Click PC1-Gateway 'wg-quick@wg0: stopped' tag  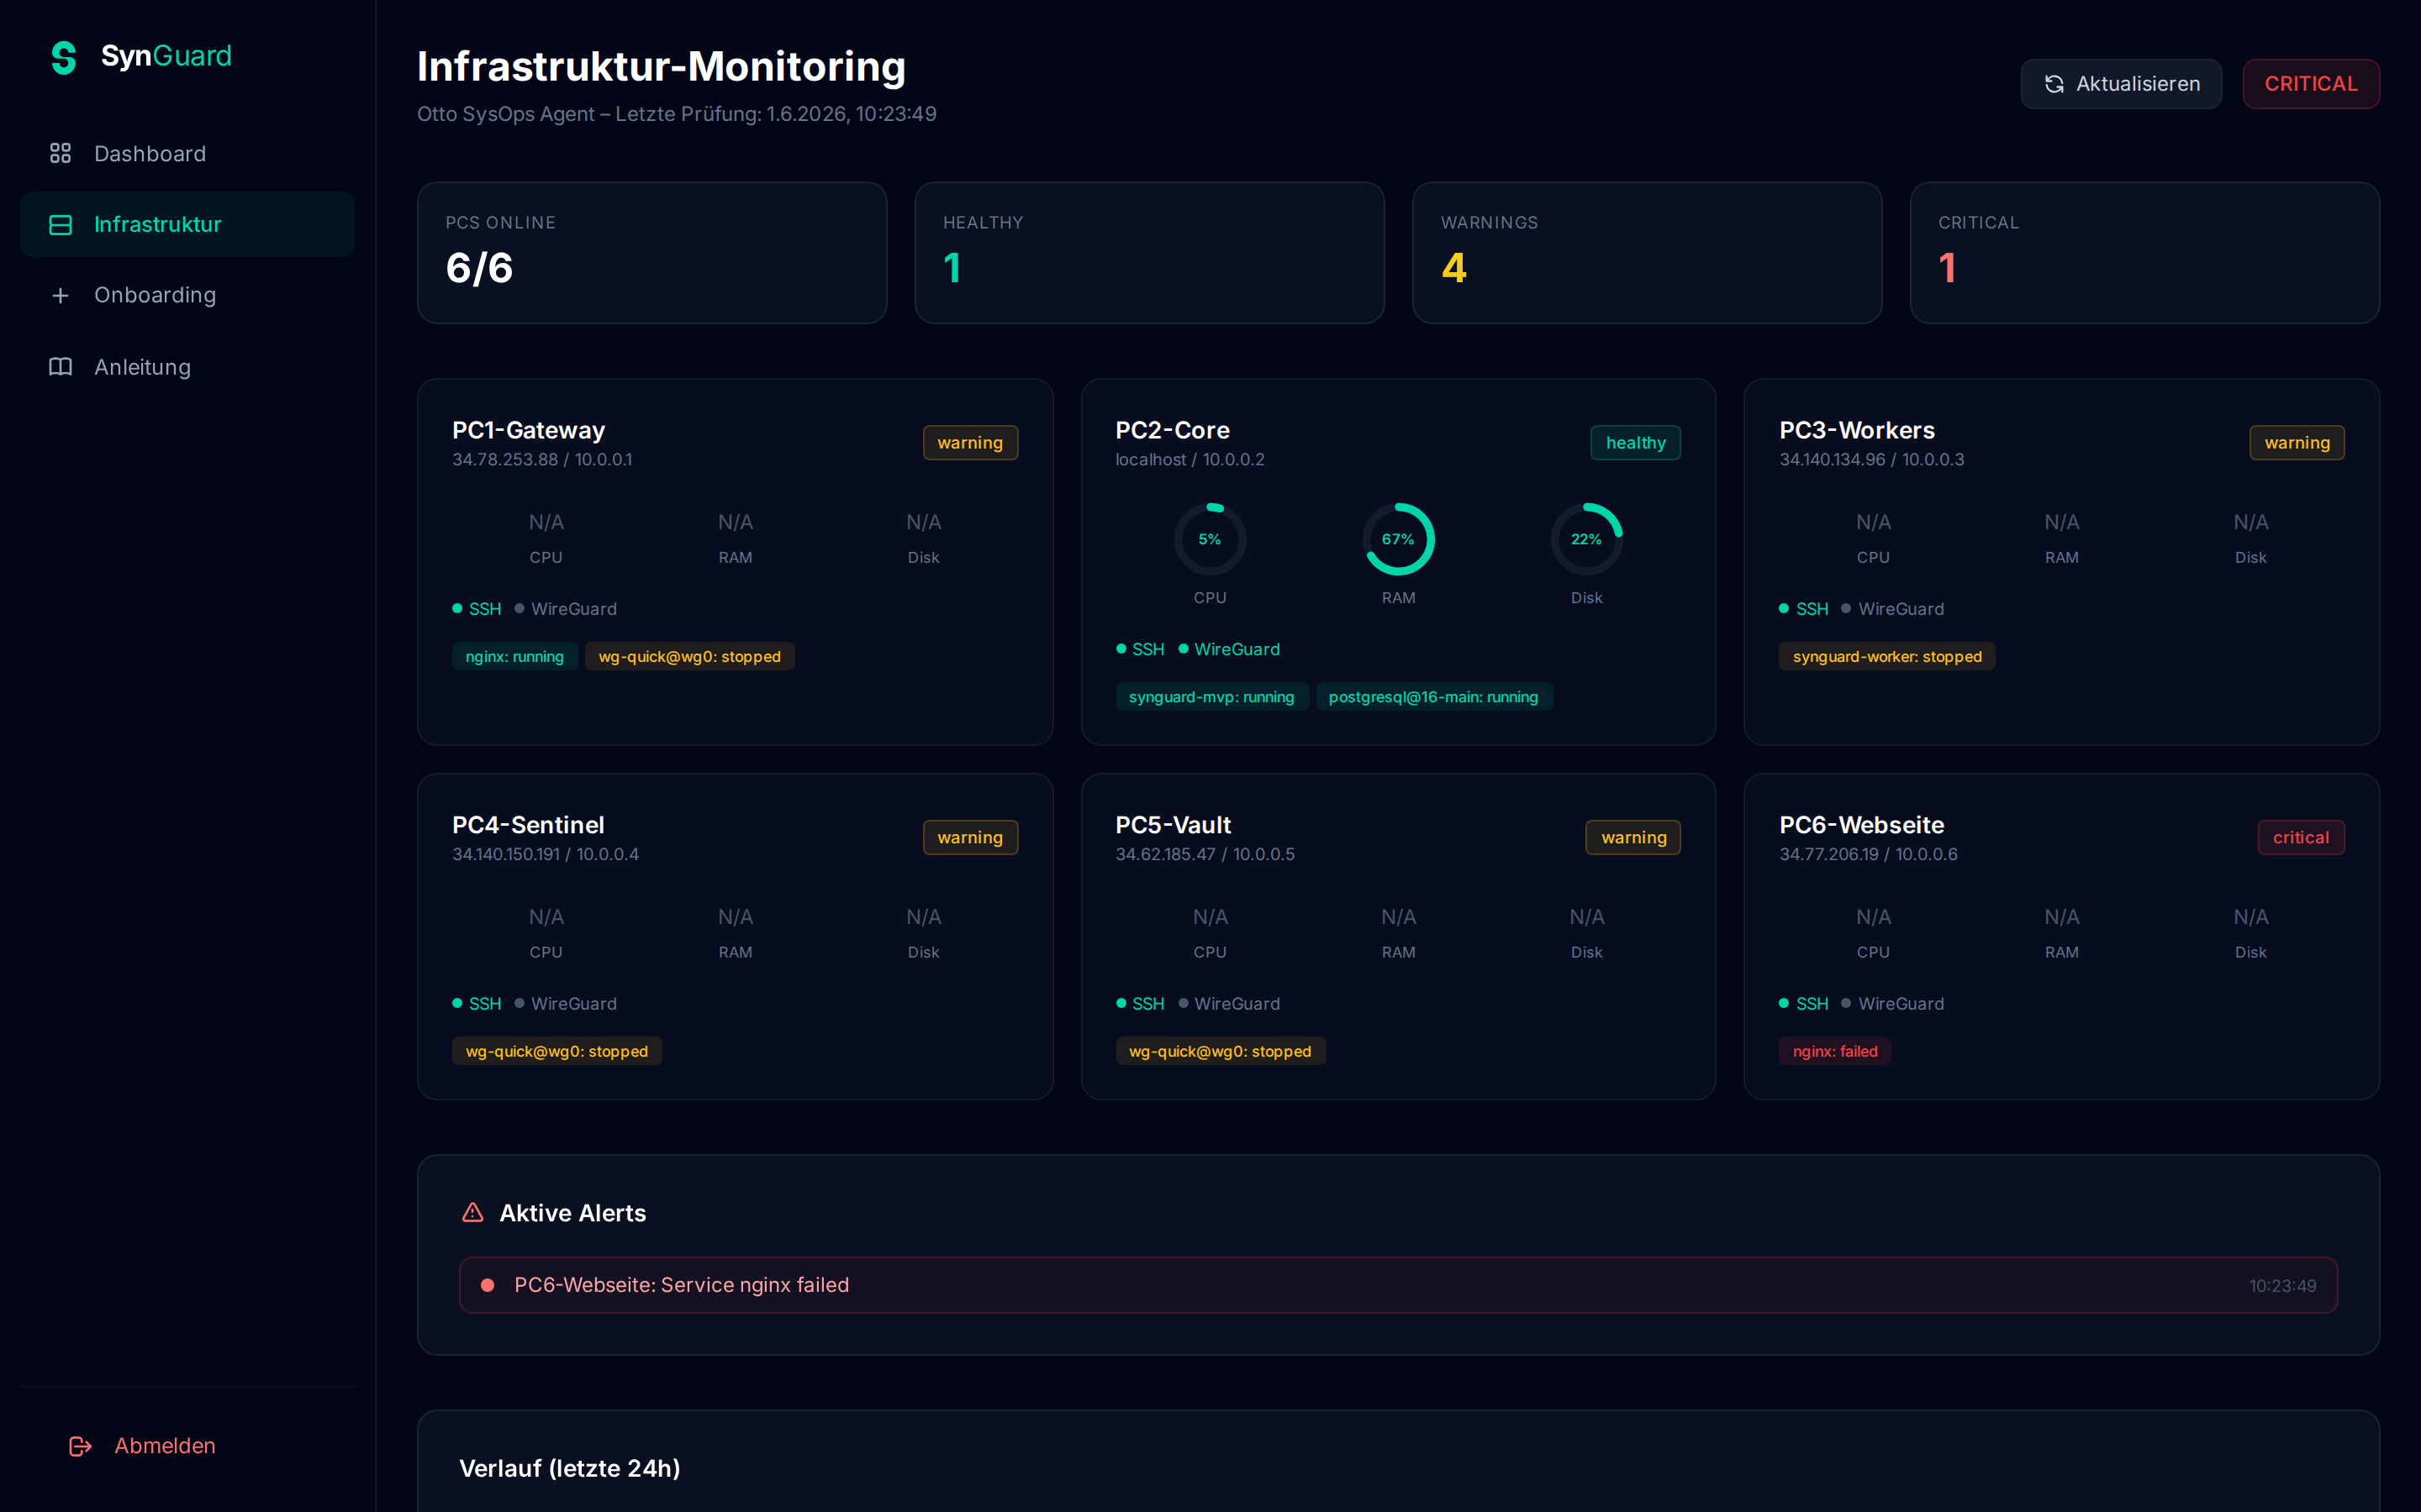tap(689, 657)
